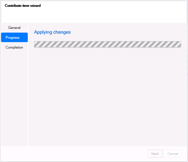Click the Cancel button
Image resolution: width=188 pixels, height=162 pixels.
pos(173,154)
